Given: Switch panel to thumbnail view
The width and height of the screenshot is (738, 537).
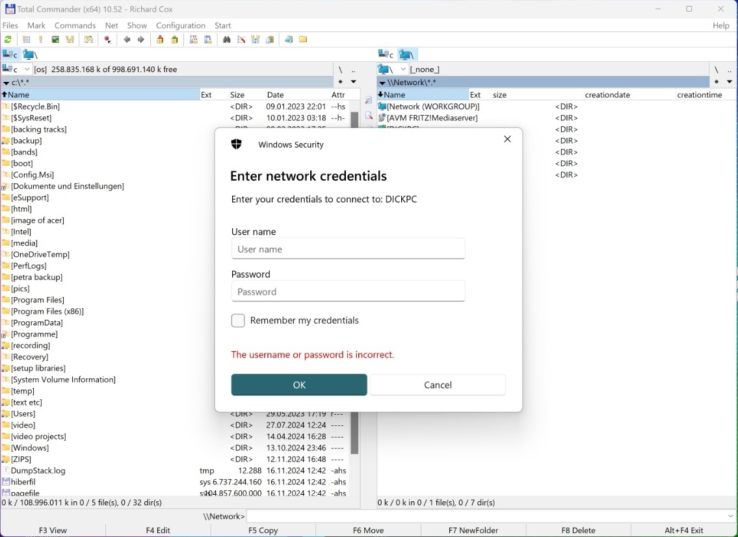Looking at the screenshot, I should pos(55,39).
